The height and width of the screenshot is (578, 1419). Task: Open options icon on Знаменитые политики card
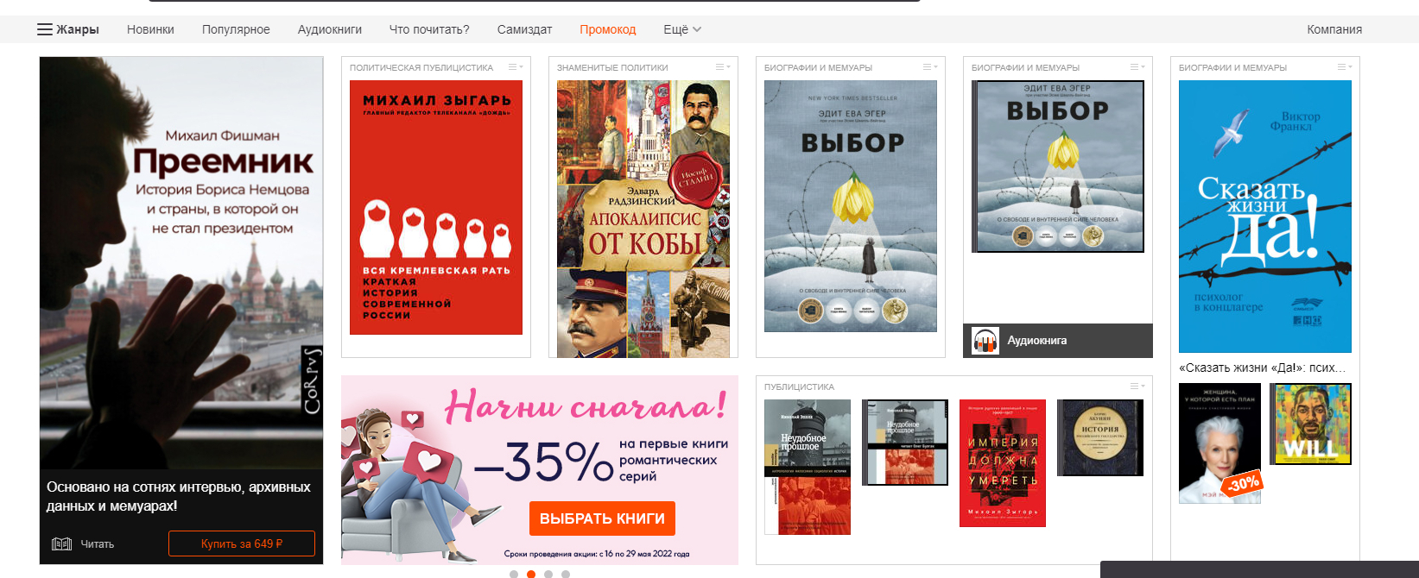[723, 67]
